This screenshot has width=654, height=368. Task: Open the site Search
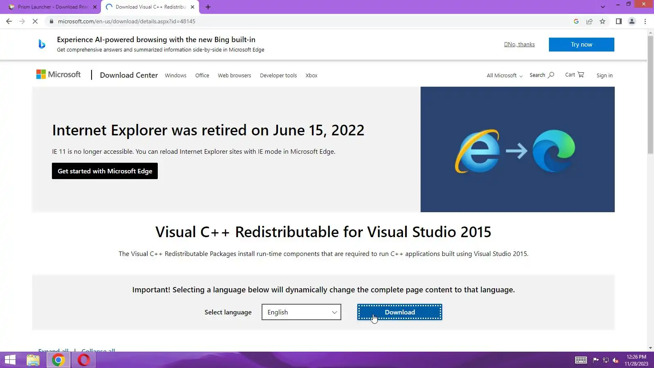542,75
